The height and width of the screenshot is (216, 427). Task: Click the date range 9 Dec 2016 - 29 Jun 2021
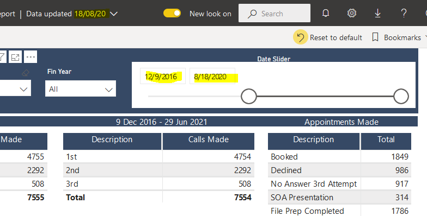click(x=161, y=122)
